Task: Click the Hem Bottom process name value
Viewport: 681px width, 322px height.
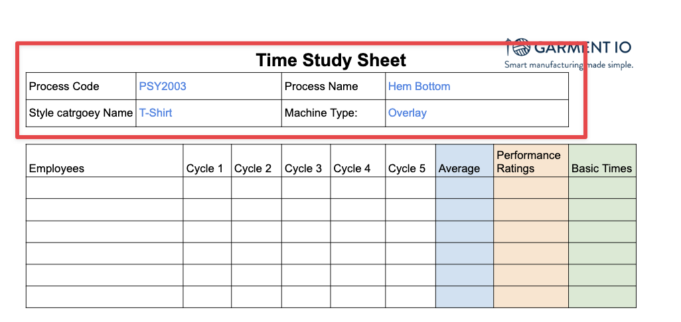Action: coord(419,86)
